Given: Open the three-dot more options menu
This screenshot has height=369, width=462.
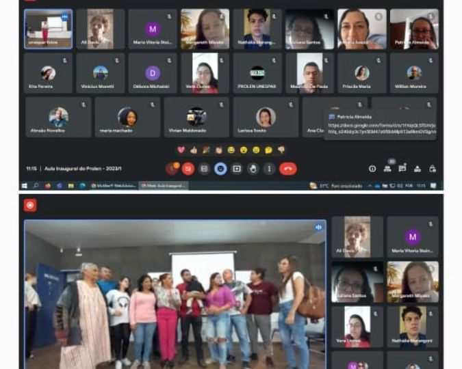Looking at the screenshot, I should coord(269,169).
